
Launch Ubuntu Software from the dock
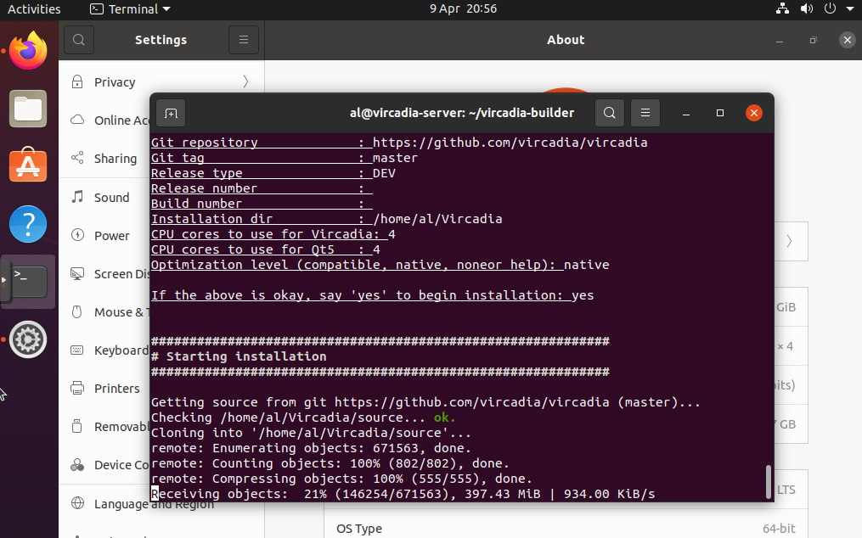28,165
